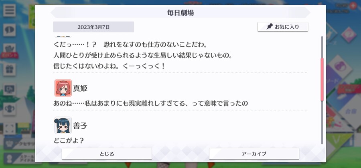Tap the pink diamond icon top right
This screenshot has height=168, width=361.
pos(349,35)
